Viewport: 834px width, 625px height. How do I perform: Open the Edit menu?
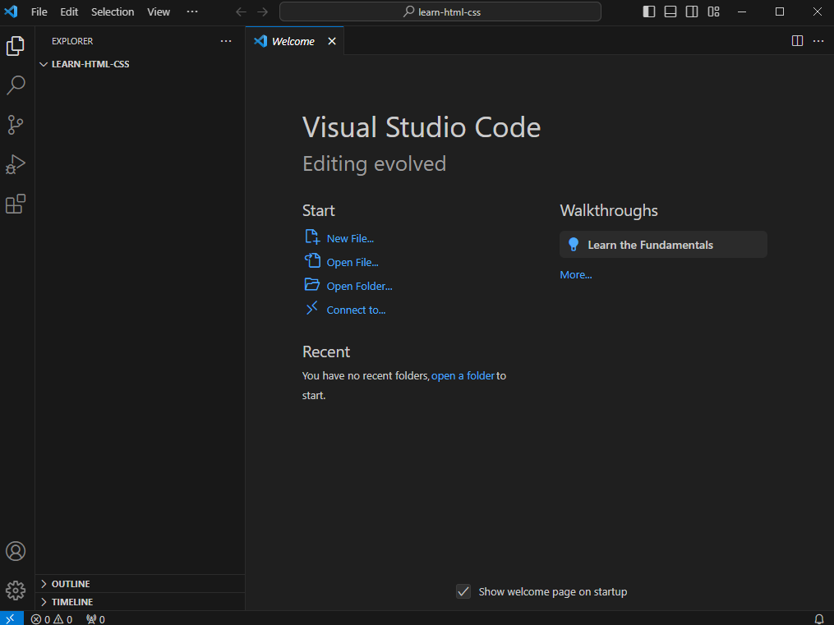[x=69, y=11]
